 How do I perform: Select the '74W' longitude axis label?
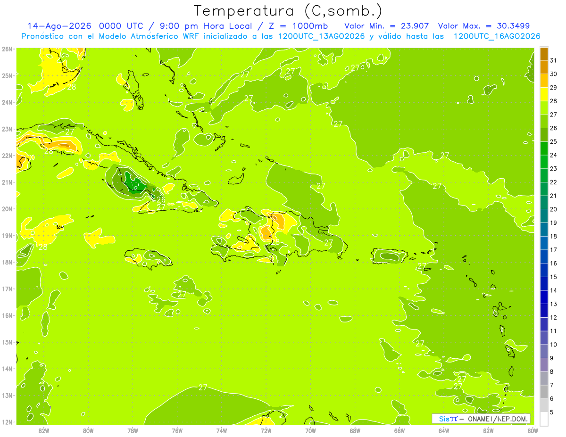pyautogui.click(x=222, y=430)
